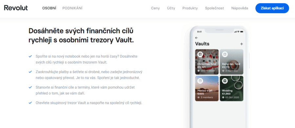Open the Ceny menu
Screen dimensions: 295x128
tap(155, 8)
